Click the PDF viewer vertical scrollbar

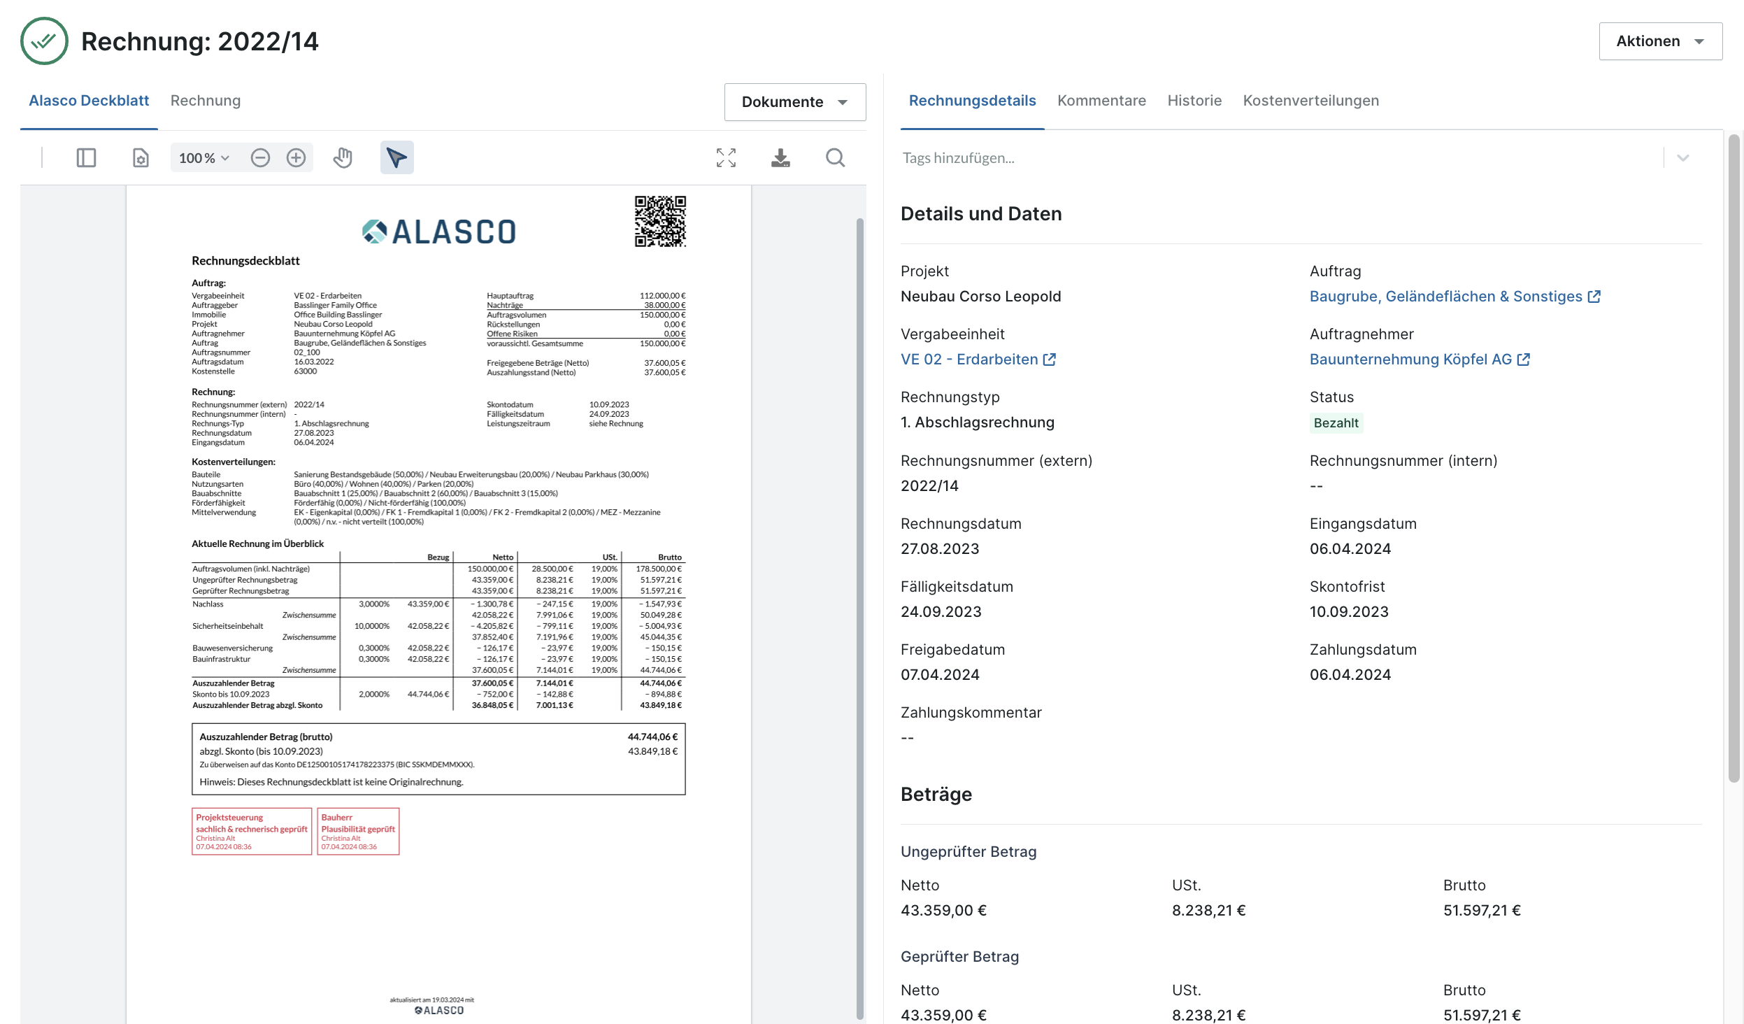[x=859, y=618]
